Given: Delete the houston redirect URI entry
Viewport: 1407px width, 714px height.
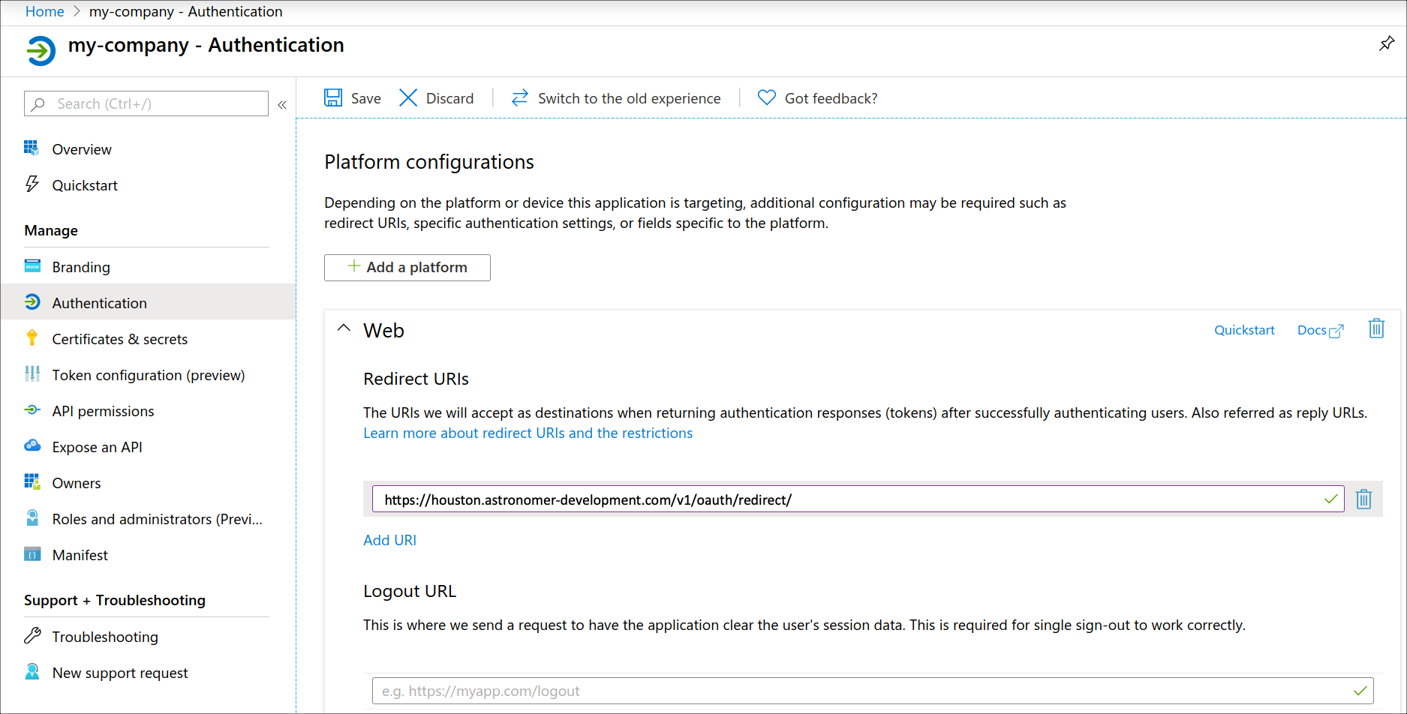Looking at the screenshot, I should click(1363, 499).
